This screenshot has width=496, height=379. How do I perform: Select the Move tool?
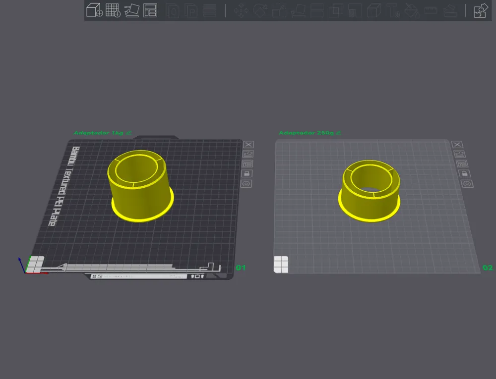pyautogui.click(x=241, y=10)
